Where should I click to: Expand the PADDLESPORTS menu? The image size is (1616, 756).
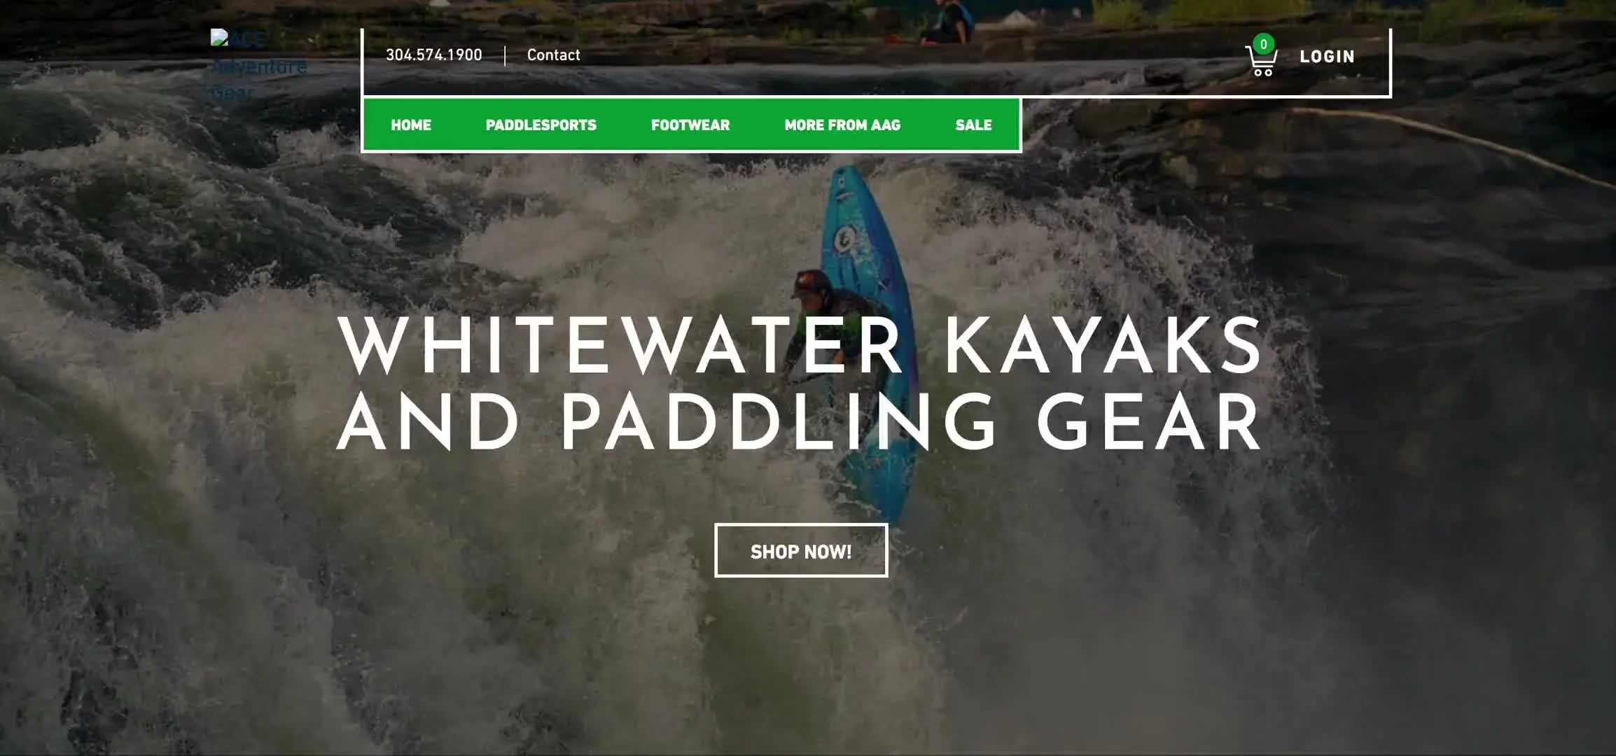[x=541, y=125]
